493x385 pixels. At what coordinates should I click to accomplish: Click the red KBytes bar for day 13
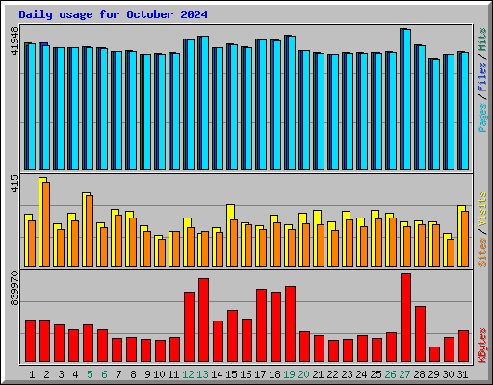[x=203, y=321]
